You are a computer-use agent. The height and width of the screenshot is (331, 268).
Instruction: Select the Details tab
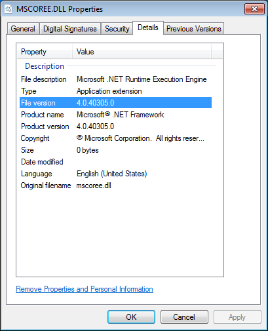point(148,28)
